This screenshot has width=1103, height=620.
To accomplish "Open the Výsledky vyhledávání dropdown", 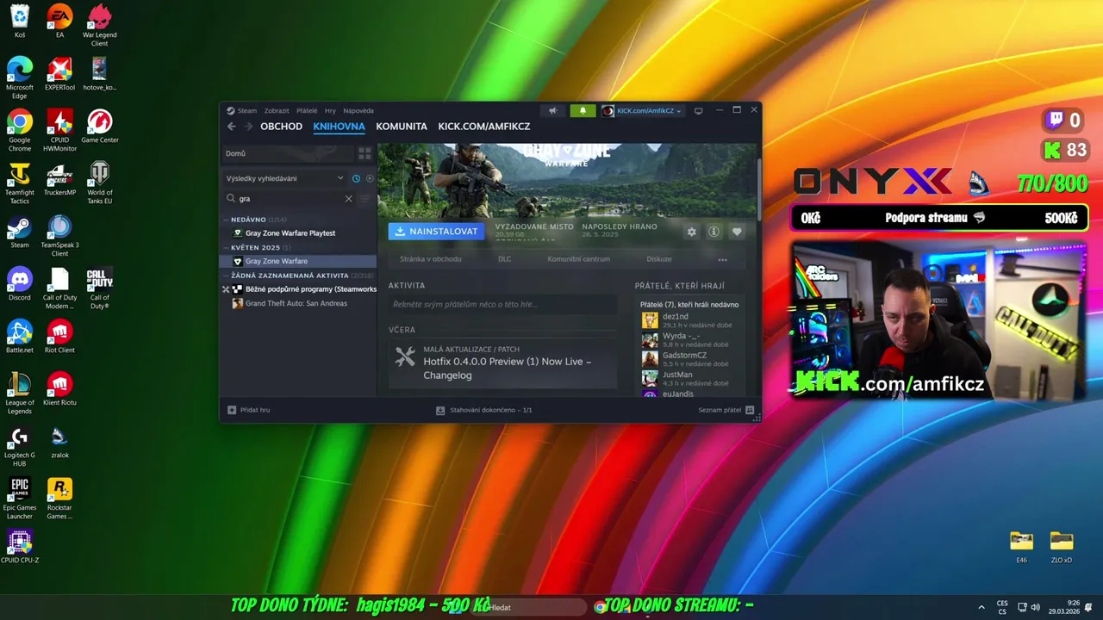I will tap(284, 178).
